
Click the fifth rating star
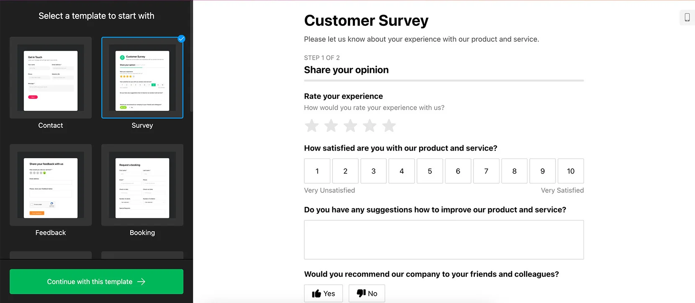tap(389, 126)
